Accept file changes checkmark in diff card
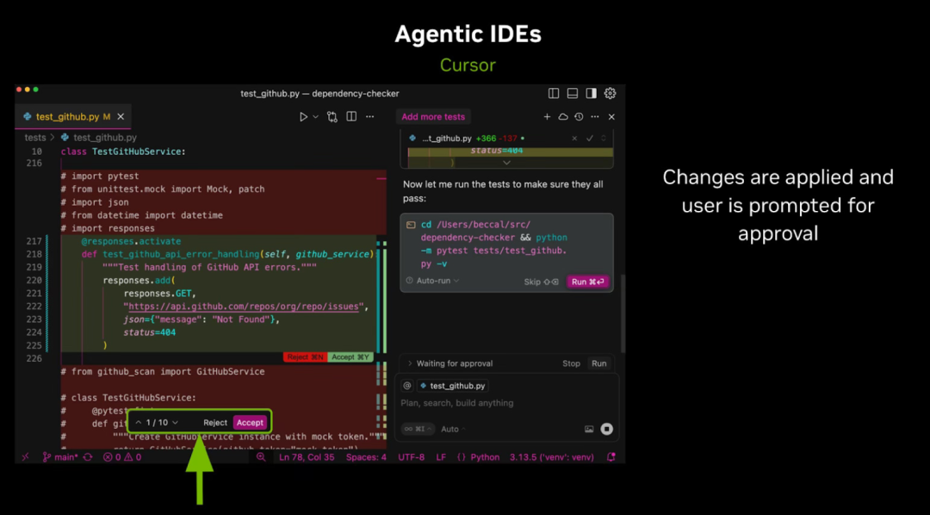Viewport: 930px width, 515px height. pos(590,139)
